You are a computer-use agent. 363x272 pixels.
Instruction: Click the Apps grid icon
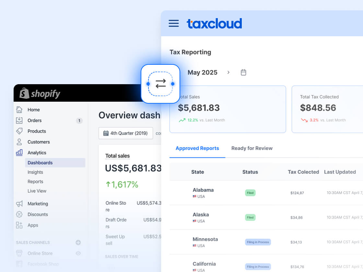coord(19,225)
